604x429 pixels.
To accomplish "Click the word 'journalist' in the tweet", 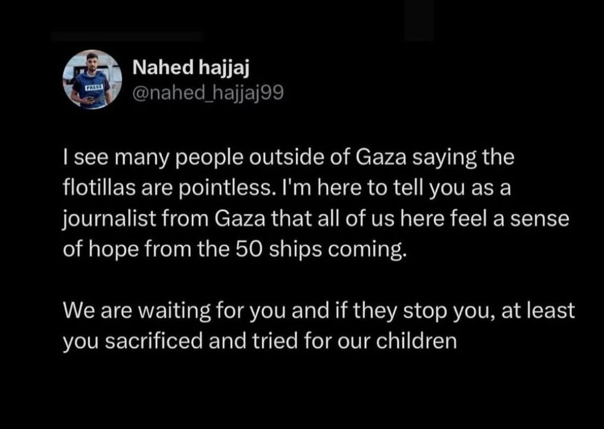I will coord(109,219).
